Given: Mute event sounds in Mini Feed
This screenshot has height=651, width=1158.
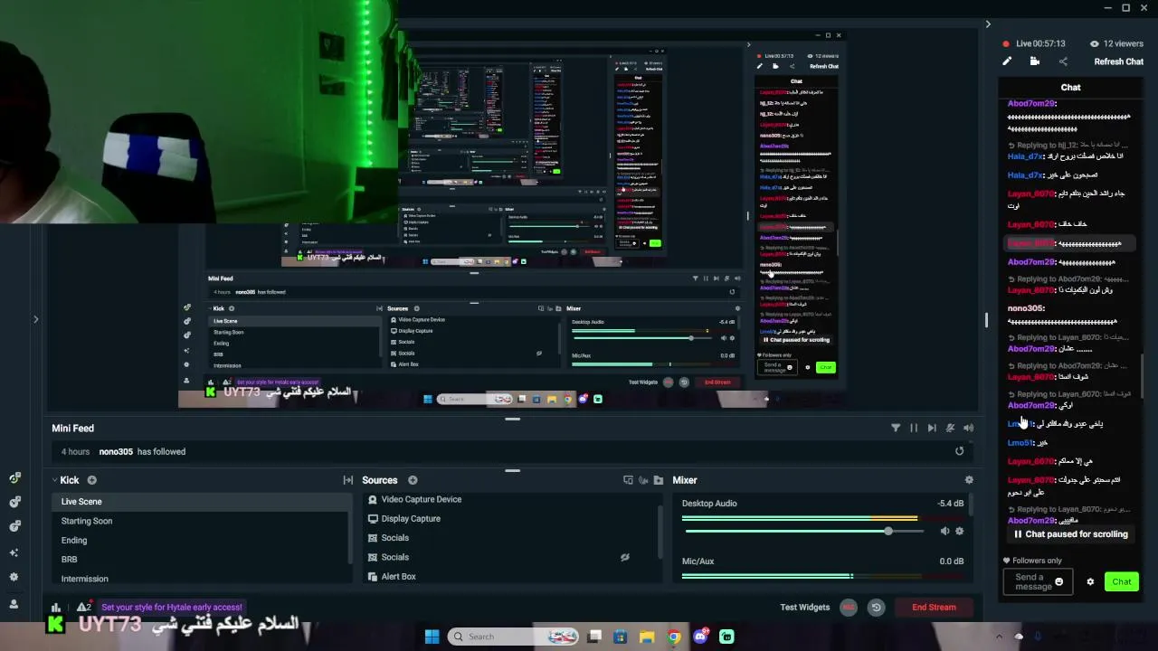Looking at the screenshot, I should click(950, 429).
